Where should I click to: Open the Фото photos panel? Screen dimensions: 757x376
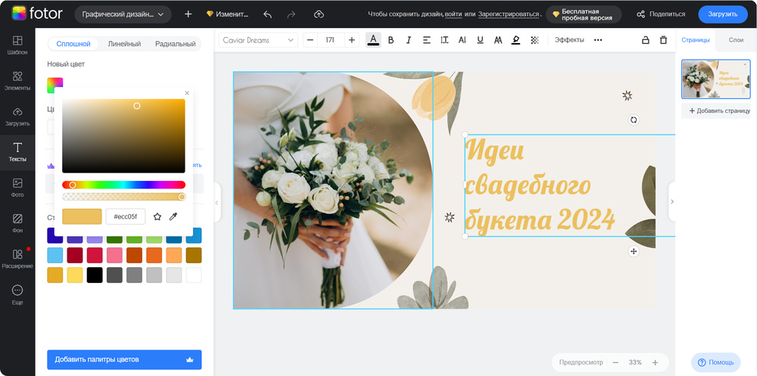pyautogui.click(x=17, y=188)
